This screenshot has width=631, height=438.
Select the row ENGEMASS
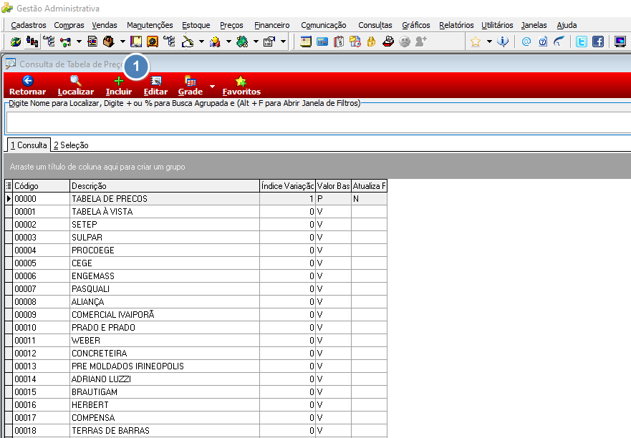[196, 276]
